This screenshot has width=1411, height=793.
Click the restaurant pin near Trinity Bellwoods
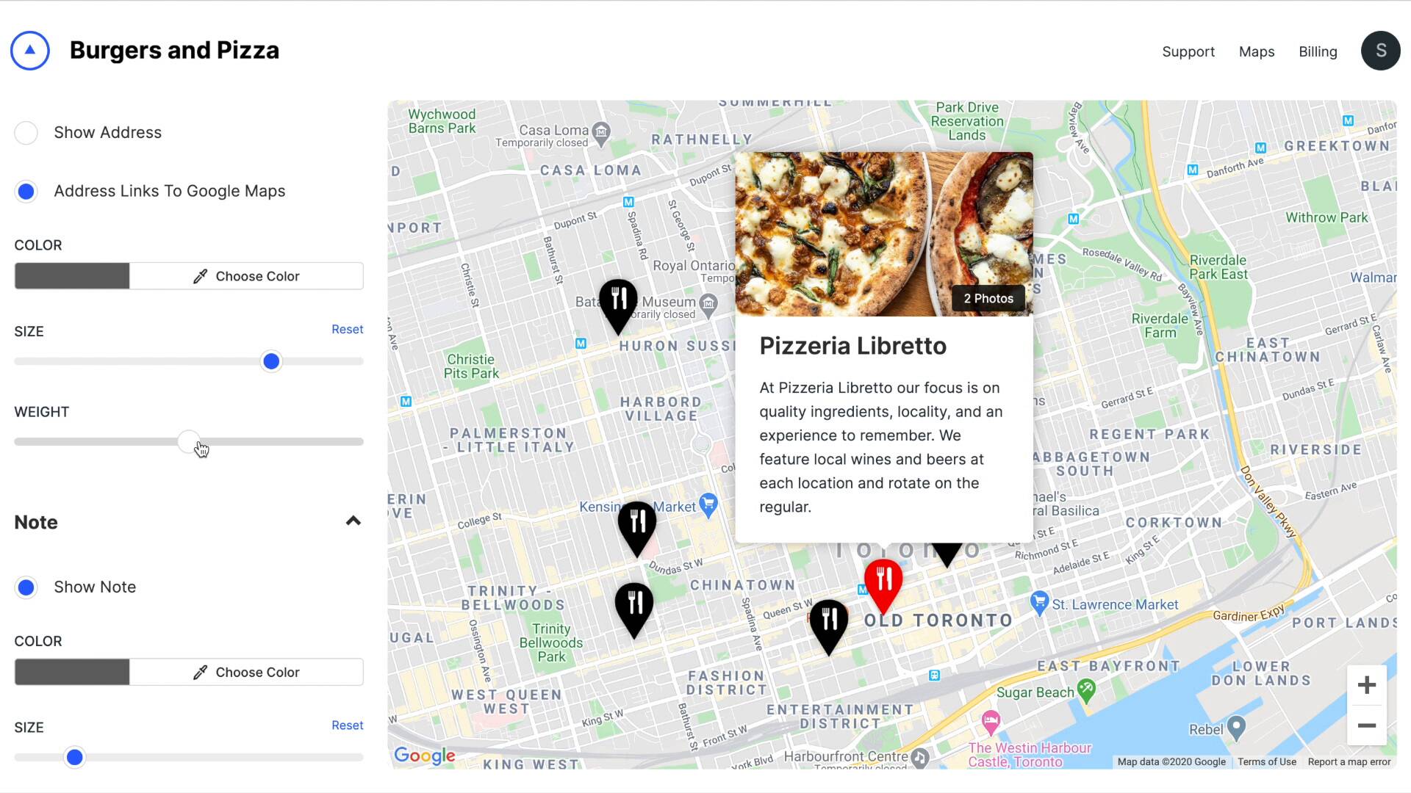pyautogui.click(x=634, y=609)
